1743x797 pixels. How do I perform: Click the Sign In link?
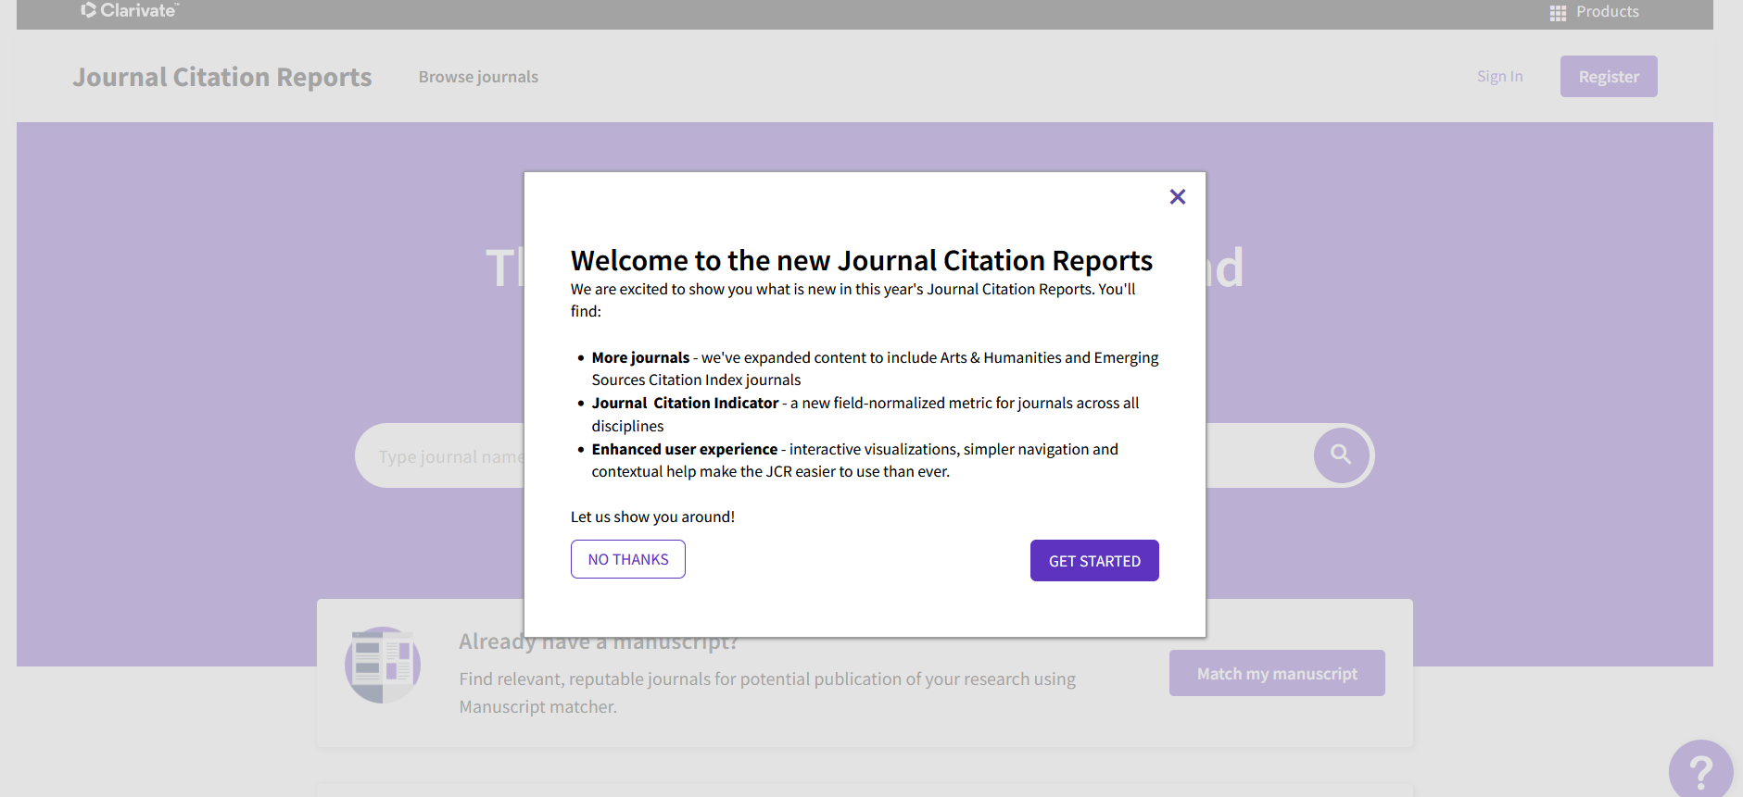coord(1499,76)
